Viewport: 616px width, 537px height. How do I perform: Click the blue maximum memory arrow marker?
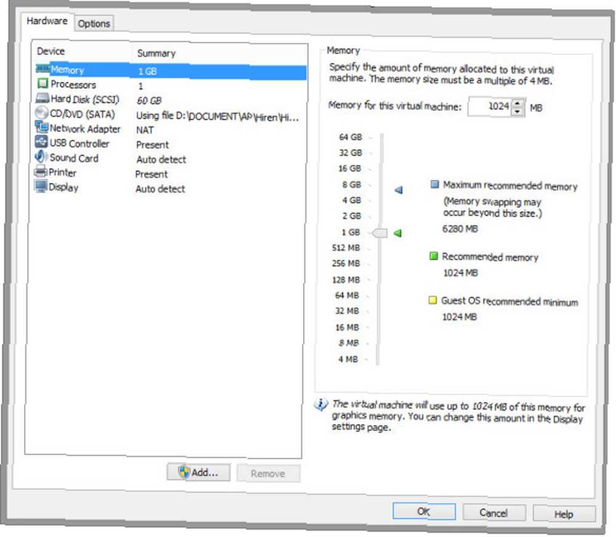click(x=399, y=191)
